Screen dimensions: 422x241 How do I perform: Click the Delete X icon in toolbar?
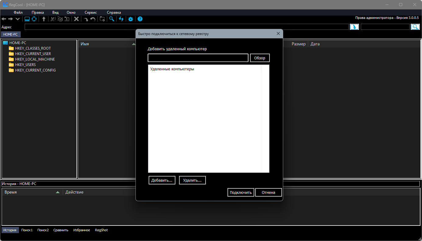(x=76, y=19)
